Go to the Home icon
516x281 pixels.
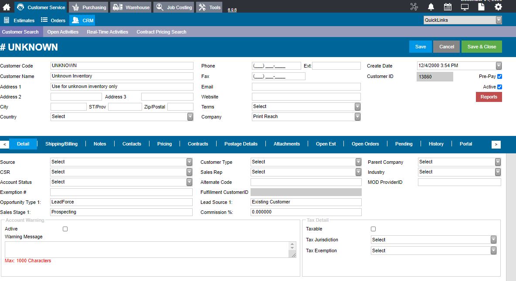(6, 7)
